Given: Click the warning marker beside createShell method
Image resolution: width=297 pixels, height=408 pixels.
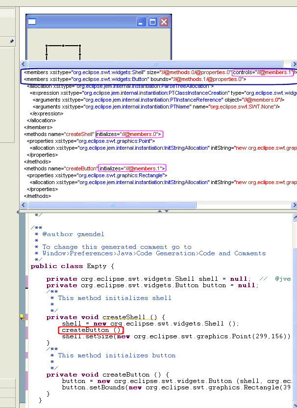Looking at the screenshot, I should click(22, 318).
